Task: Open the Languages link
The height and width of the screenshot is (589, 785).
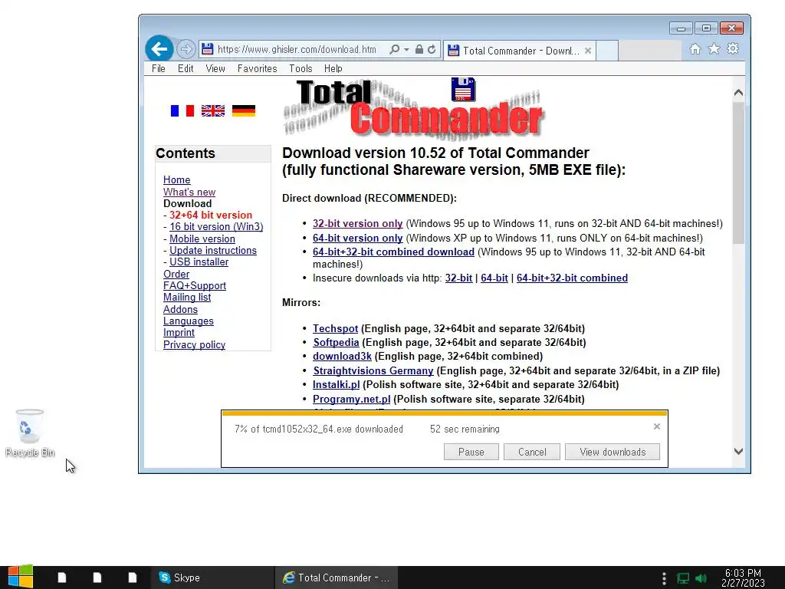Action: click(189, 321)
